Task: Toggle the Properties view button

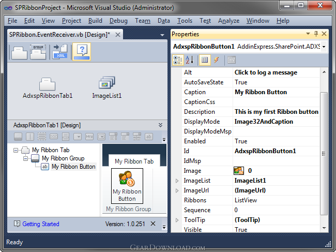Action: (x=205, y=60)
